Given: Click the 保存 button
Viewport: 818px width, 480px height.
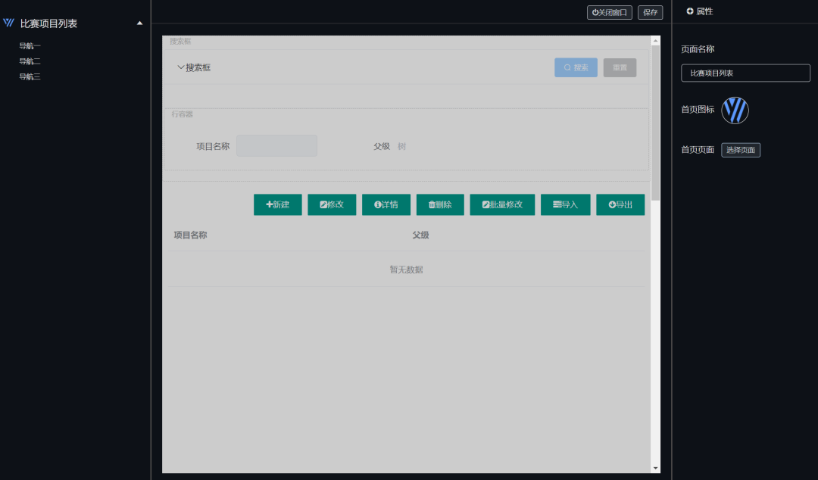Looking at the screenshot, I should tap(650, 12).
